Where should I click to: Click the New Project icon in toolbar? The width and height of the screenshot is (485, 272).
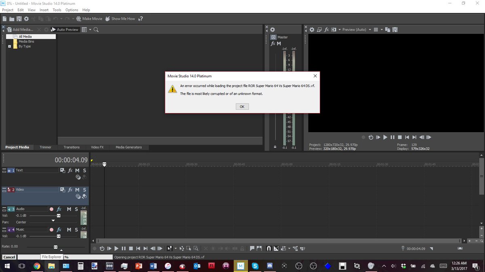coord(4,19)
